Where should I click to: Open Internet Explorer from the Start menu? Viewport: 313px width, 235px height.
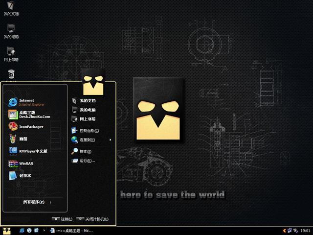[26, 102]
